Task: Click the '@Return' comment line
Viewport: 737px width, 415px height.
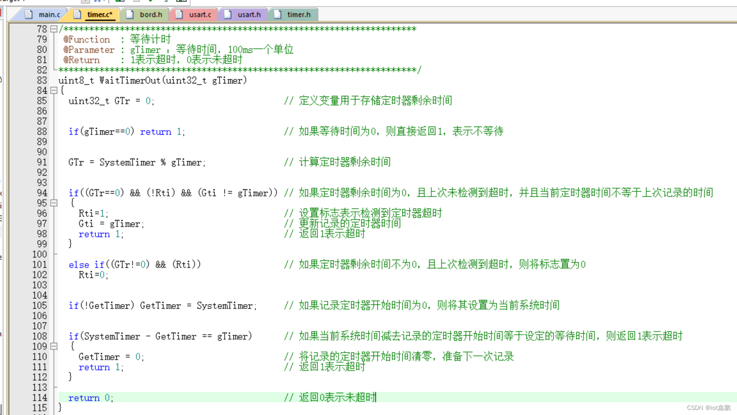Action: (153, 60)
